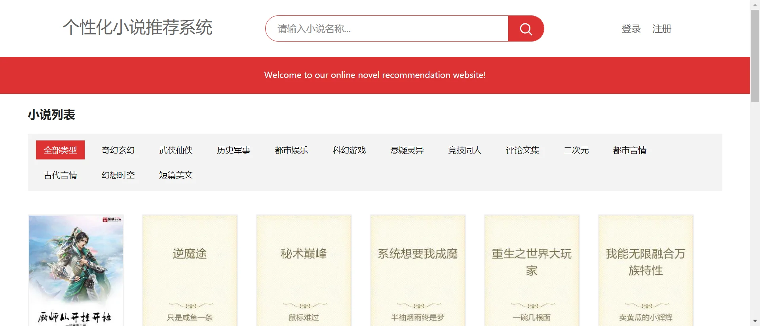Filter by 武侠仙侠 category

[176, 150]
